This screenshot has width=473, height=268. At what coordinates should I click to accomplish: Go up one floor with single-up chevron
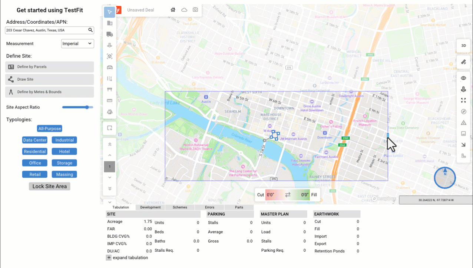(110, 155)
